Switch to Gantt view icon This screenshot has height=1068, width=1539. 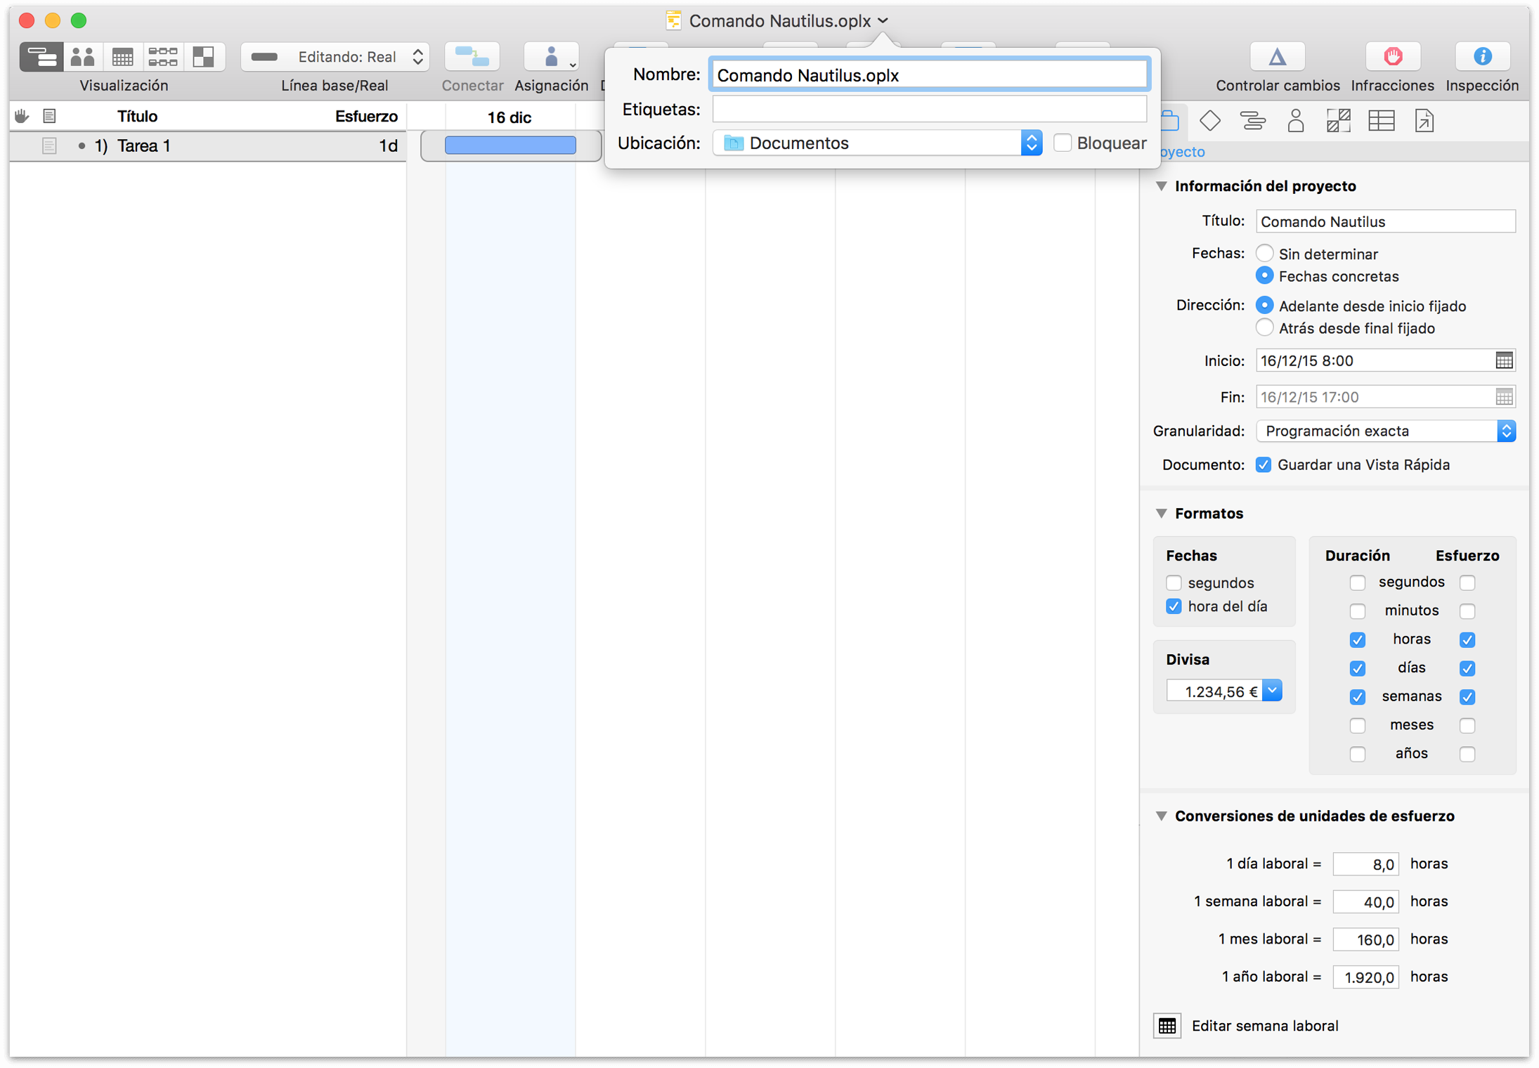click(41, 57)
